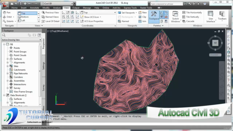Click the Save icon in quick access toolbar
Viewport: 233px width, 131px height.
21,3
